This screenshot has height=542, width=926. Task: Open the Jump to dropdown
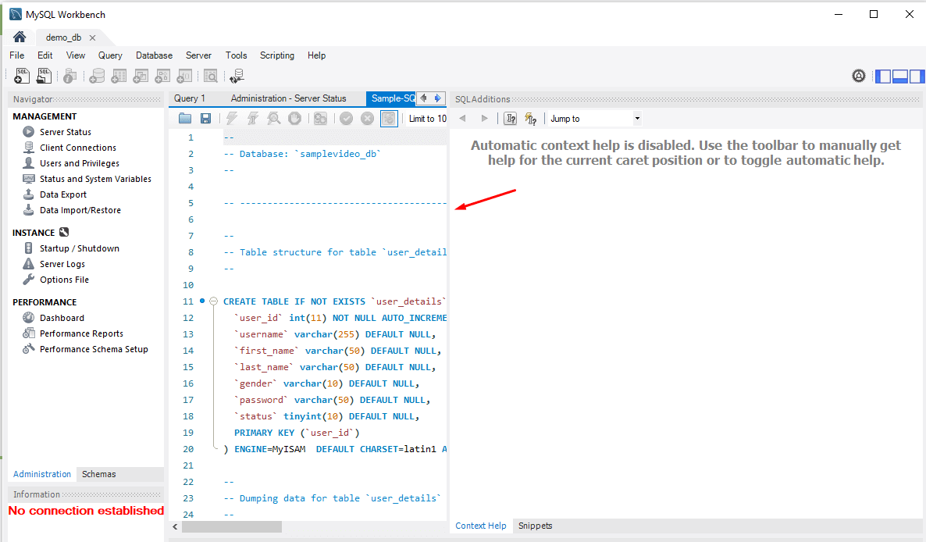pyautogui.click(x=595, y=119)
